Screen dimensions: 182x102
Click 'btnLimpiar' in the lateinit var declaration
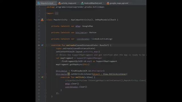tap(81, 33)
